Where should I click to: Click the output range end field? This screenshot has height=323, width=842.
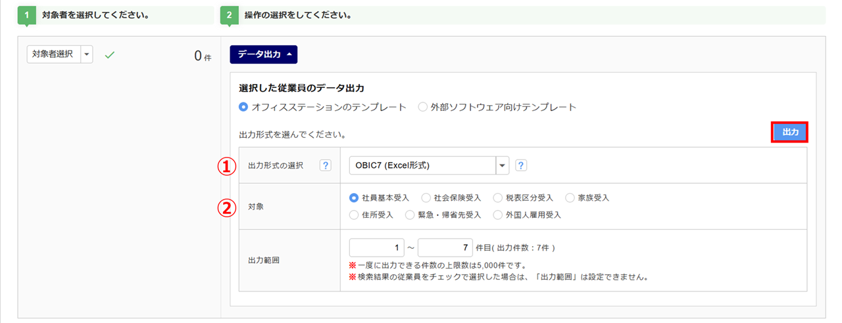[445, 248]
